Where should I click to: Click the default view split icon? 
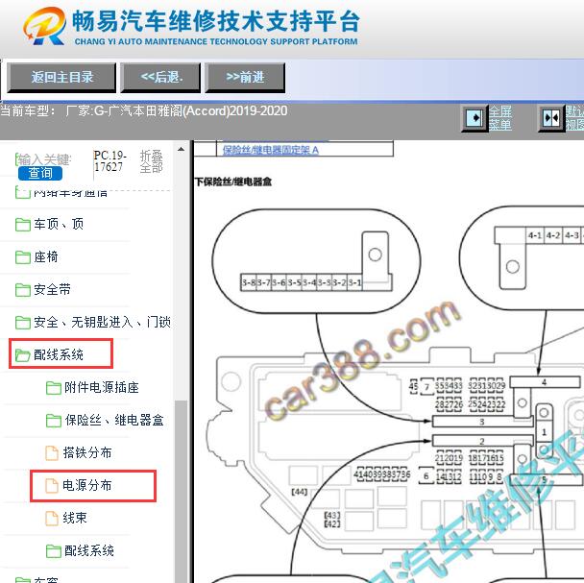[551, 118]
